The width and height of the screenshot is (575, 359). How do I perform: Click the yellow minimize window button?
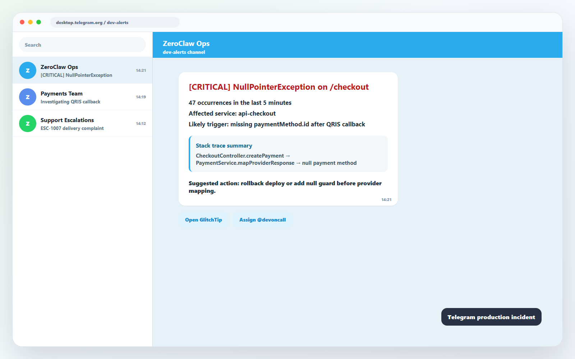[30, 22]
